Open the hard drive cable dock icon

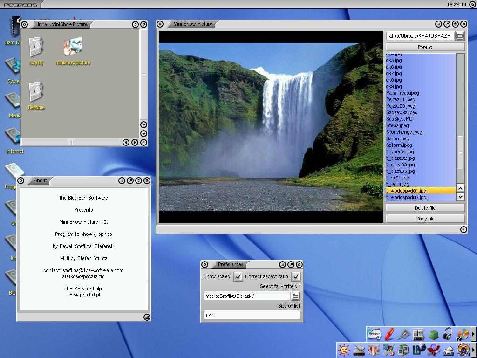[359, 350]
